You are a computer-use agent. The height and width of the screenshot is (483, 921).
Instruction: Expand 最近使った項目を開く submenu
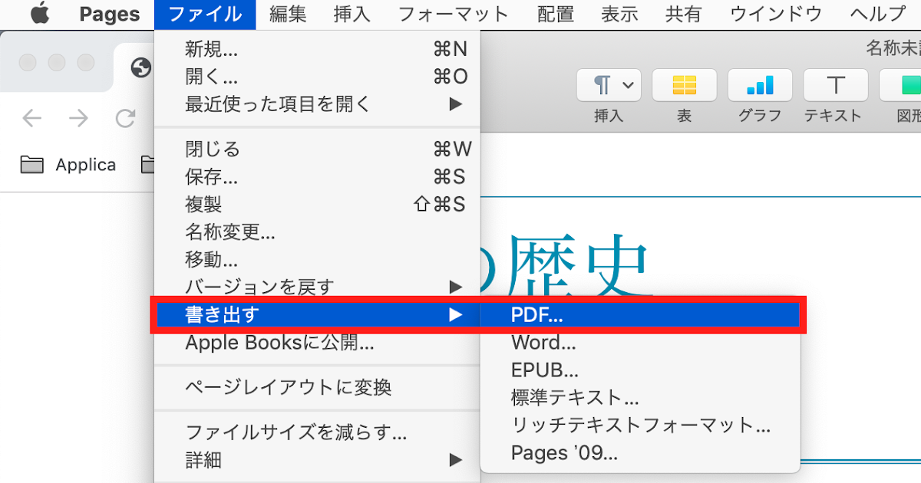(x=317, y=103)
